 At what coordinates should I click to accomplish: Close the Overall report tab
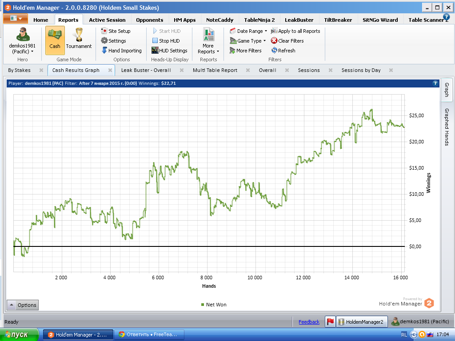pyautogui.click(x=287, y=70)
